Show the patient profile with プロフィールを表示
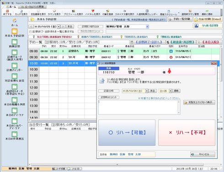The image size is (224, 172). point(73,12)
